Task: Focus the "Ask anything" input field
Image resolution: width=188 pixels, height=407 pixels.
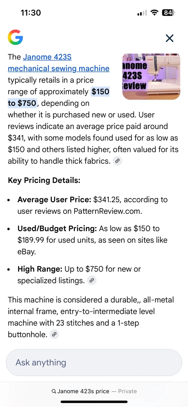Action: [x=94, y=363]
